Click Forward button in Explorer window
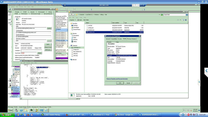 pos(73,15)
